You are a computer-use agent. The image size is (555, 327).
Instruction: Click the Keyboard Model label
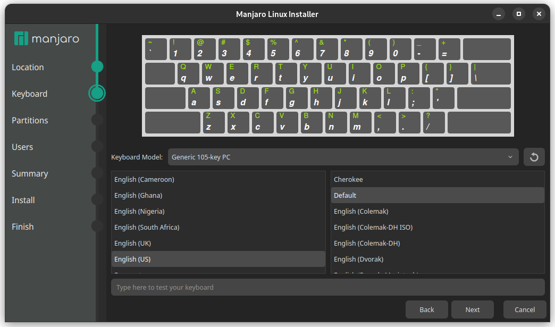[x=137, y=157]
